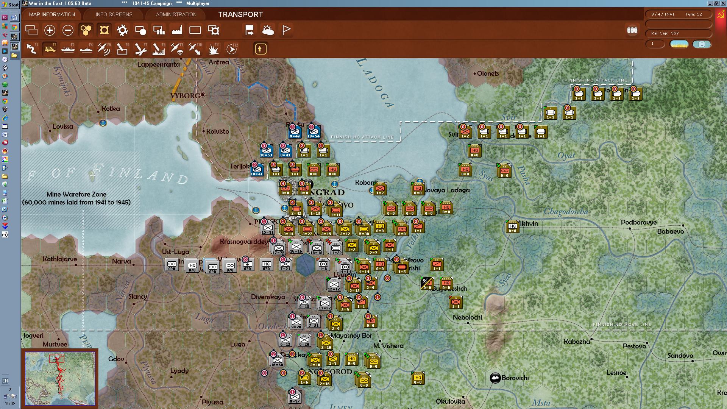
Task: Select the Finnish unit 8=43
Action: pos(285,151)
